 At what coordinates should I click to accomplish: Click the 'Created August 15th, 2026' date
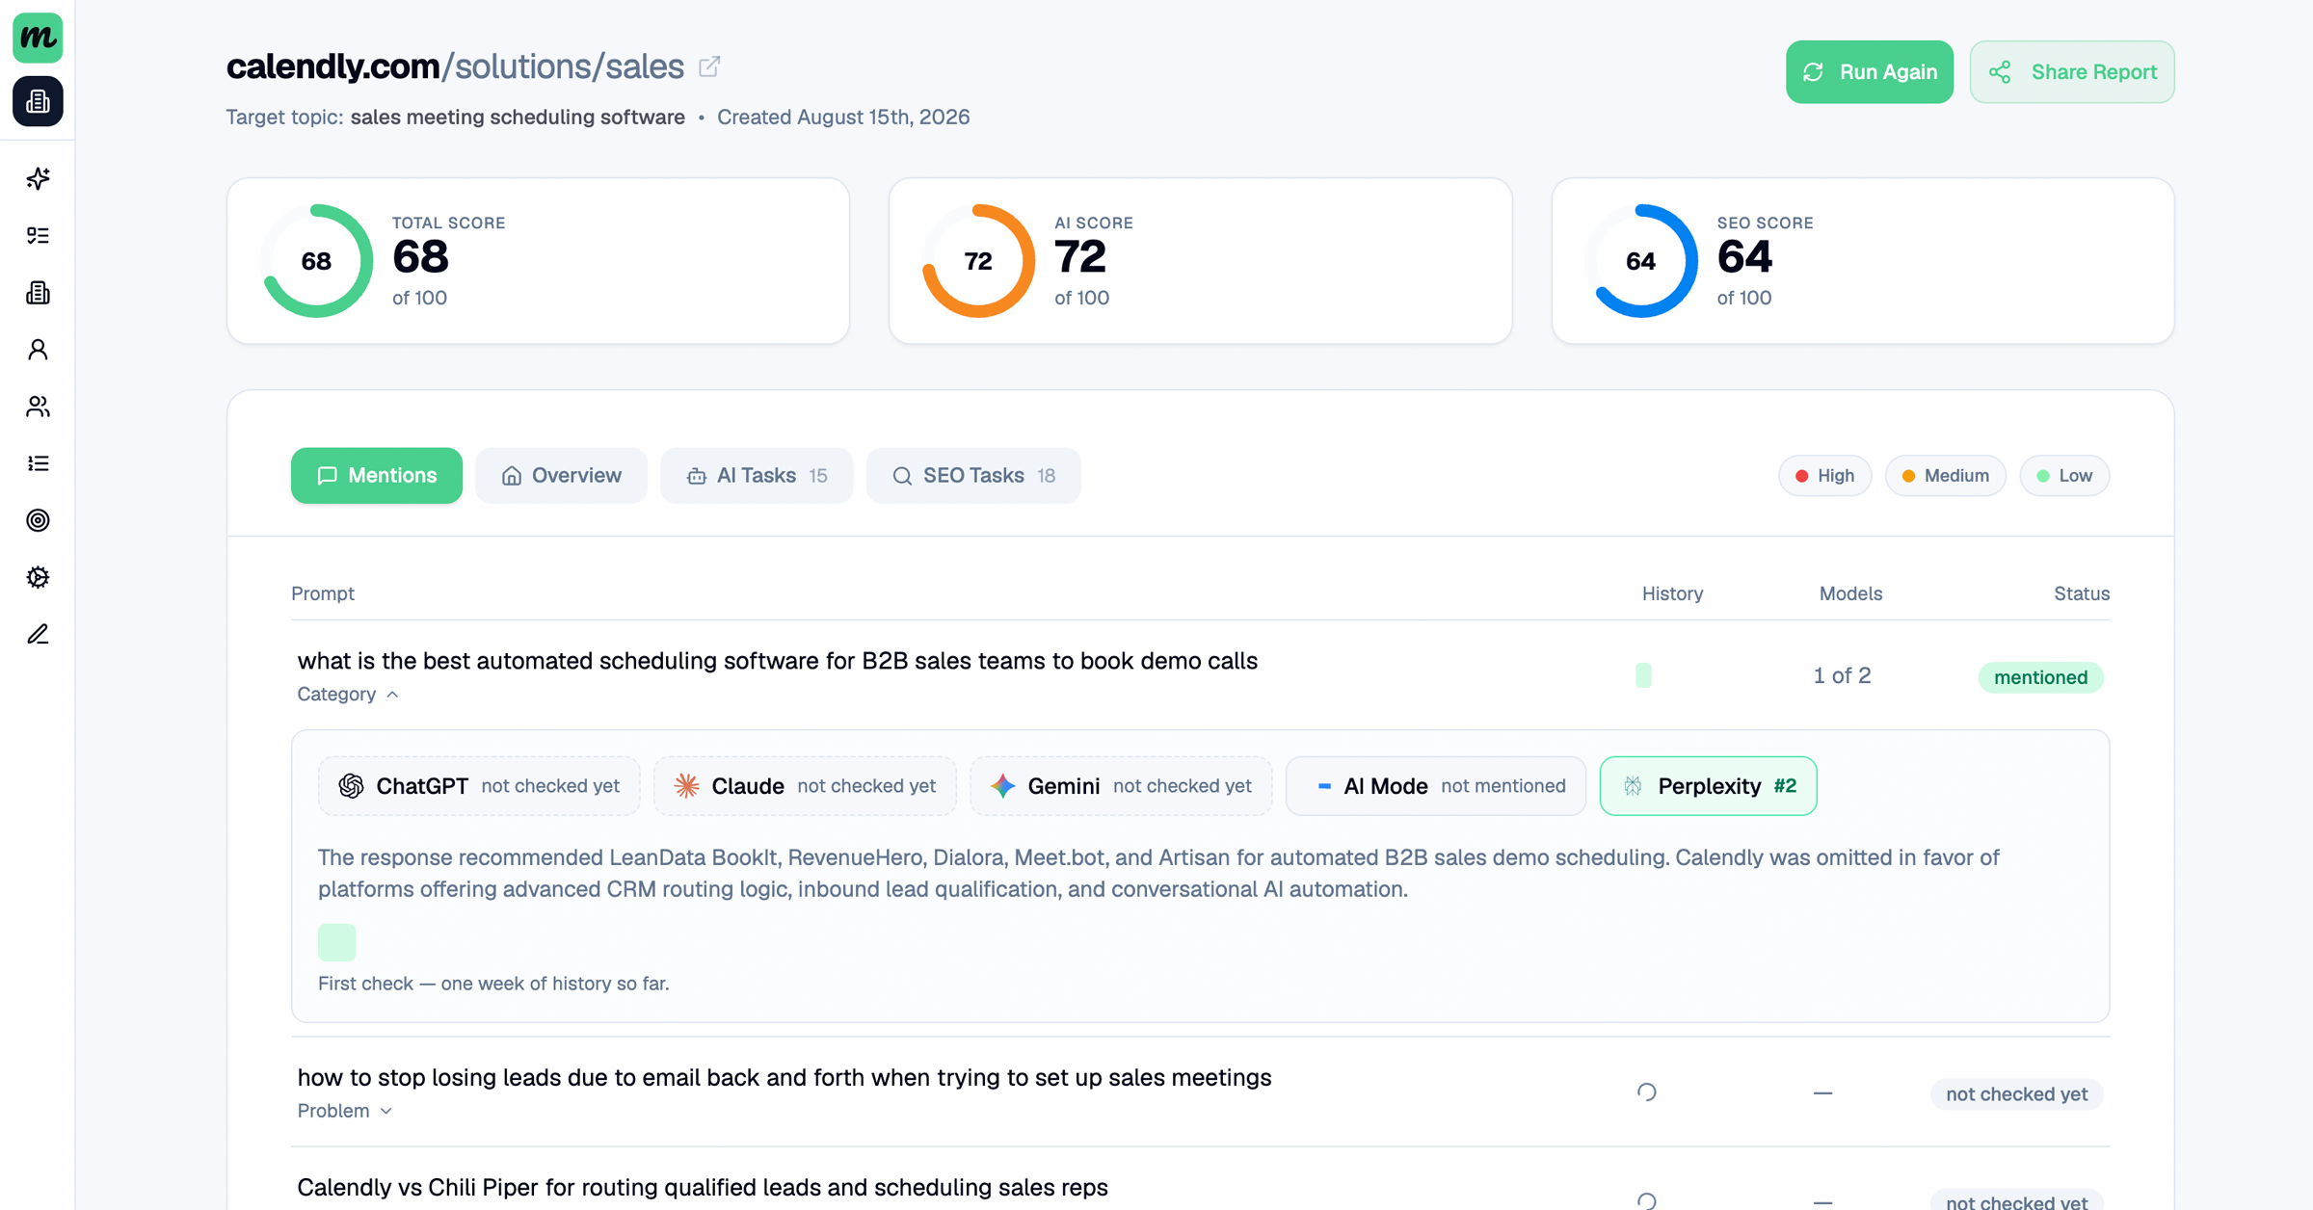click(843, 117)
